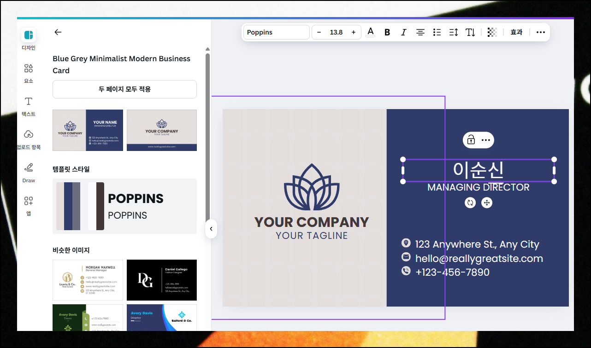Toggle bold formatting

click(387, 32)
